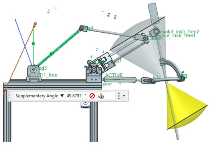This screenshot has height=145, width=211.
Task: Edit the 49.8787 angle value field
Action: tap(74, 96)
